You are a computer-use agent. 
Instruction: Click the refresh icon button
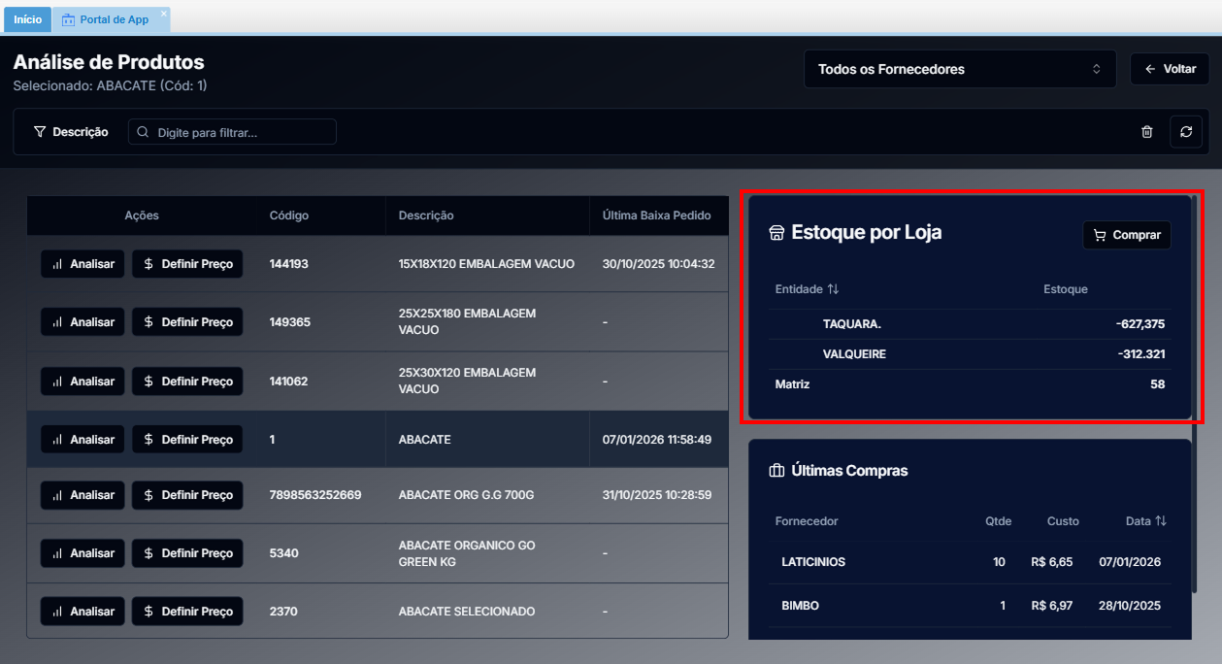pos(1185,132)
